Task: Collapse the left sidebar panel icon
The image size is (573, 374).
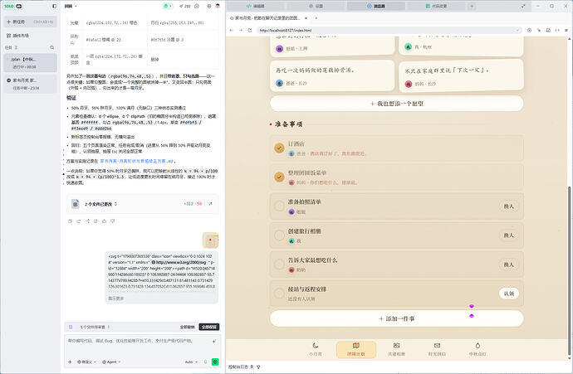Action: [x=55, y=6]
